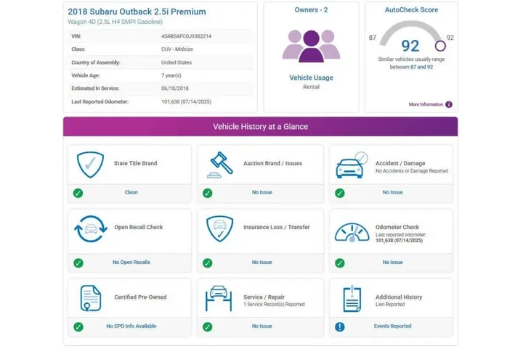The width and height of the screenshot is (523, 348).
Task: Click the Accident / Damage car icon
Action: click(352, 165)
